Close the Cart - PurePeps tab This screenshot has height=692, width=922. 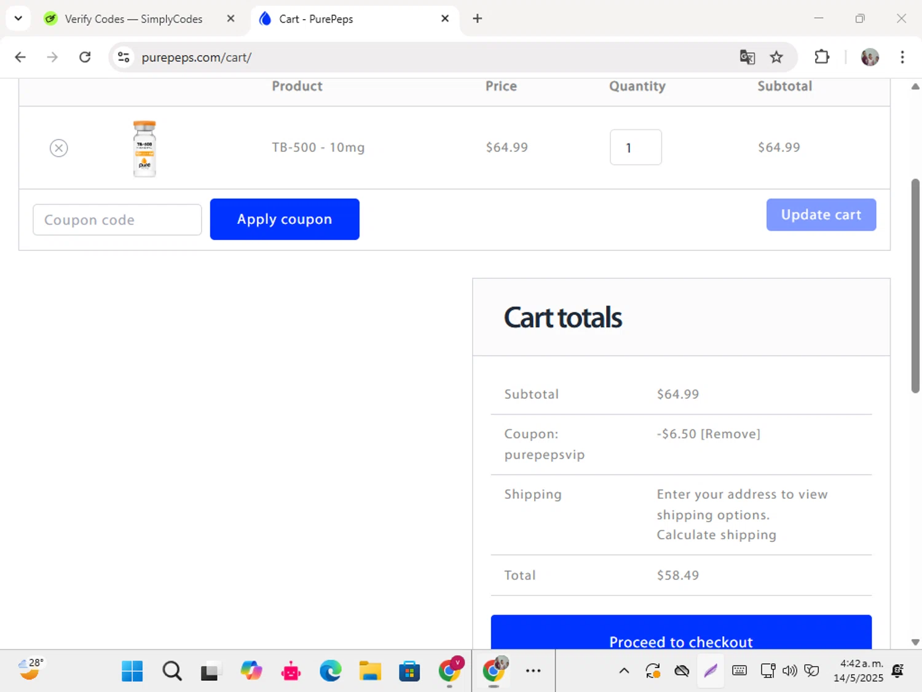tap(445, 18)
